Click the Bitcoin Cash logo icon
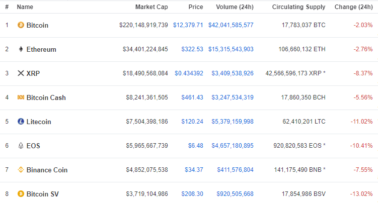The image size is (378, 206). click(21, 97)
